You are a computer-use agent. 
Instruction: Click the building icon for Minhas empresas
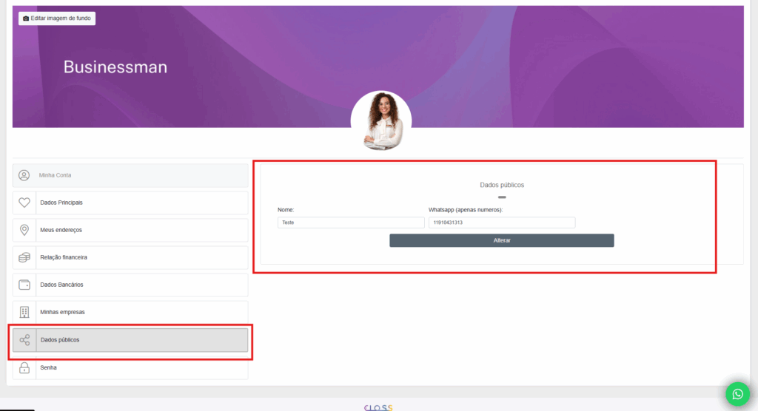click(24, 312)
